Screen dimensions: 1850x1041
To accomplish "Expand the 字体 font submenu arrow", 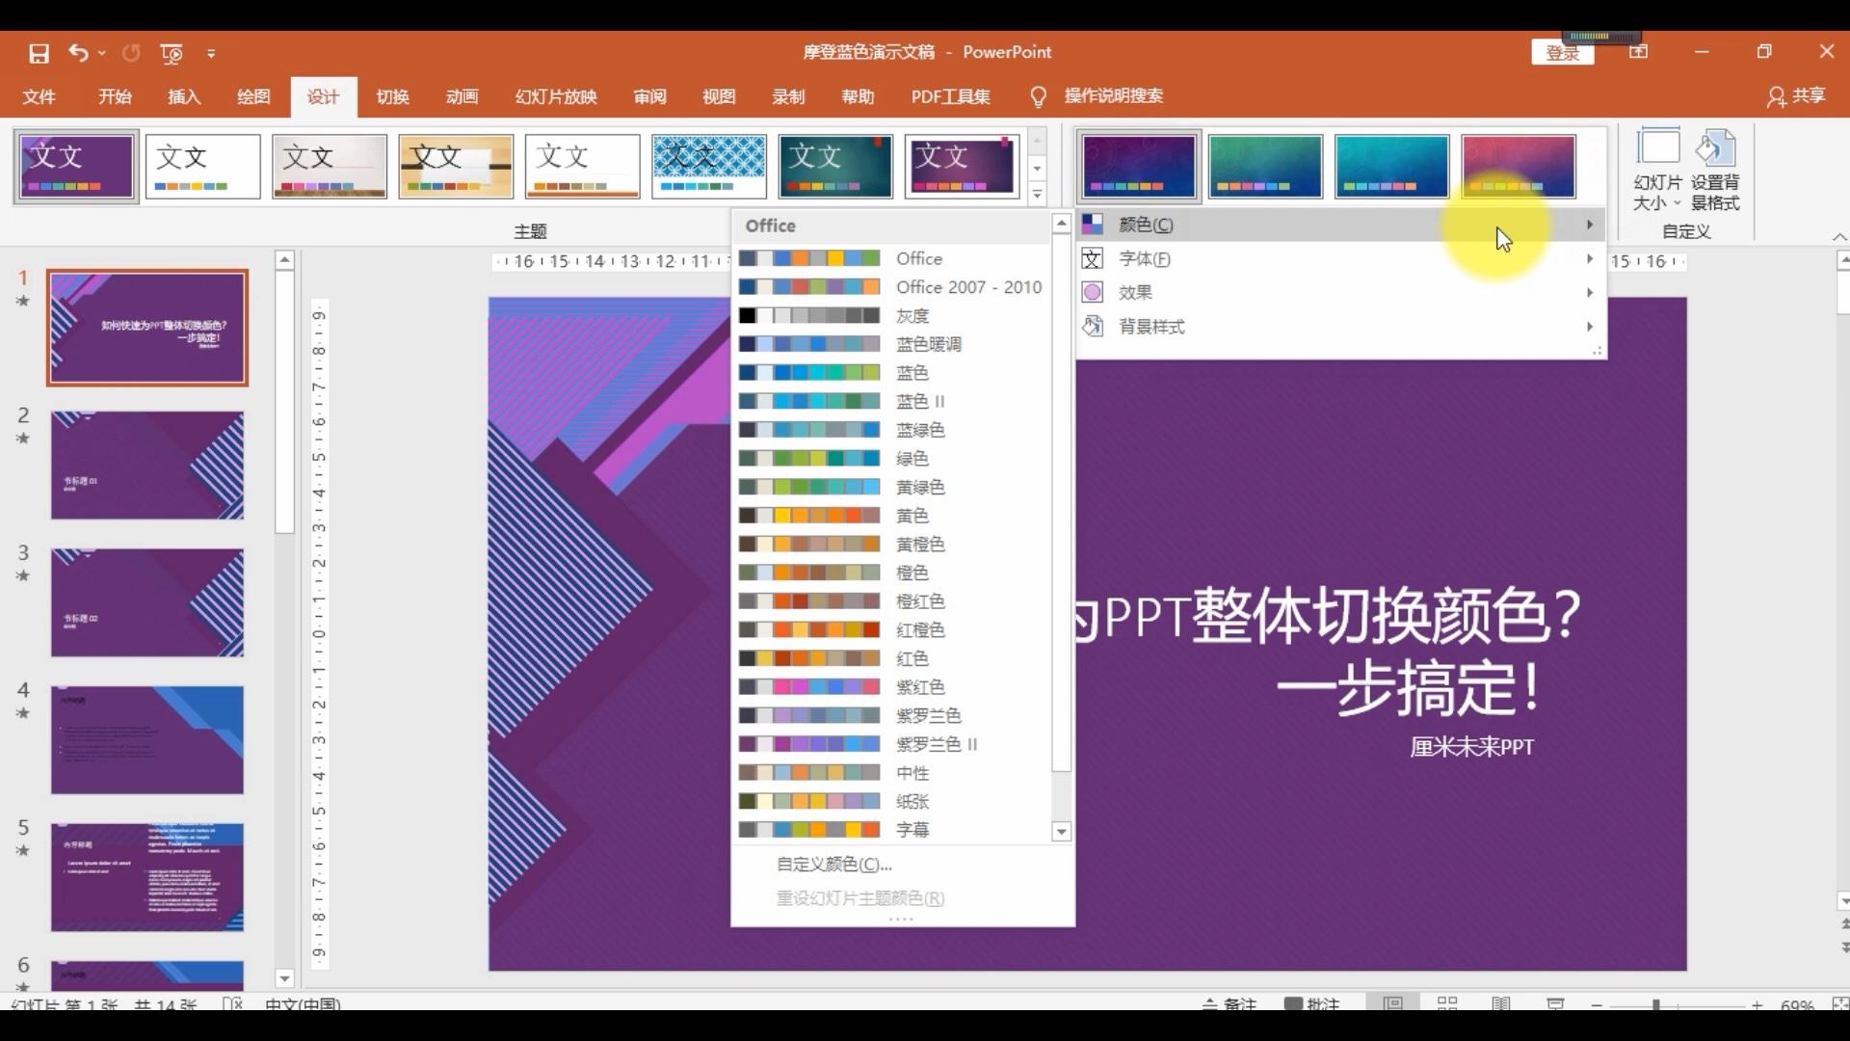I will [1591, 258].
